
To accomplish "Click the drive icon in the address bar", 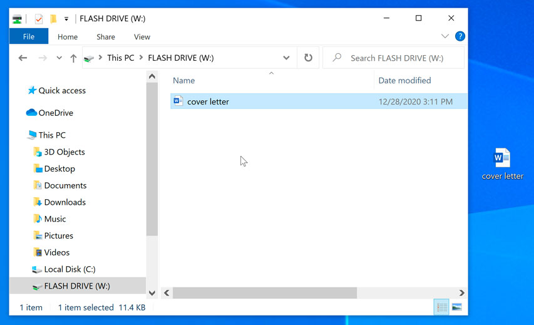I will pyautogui.click(x=89, y=59).
